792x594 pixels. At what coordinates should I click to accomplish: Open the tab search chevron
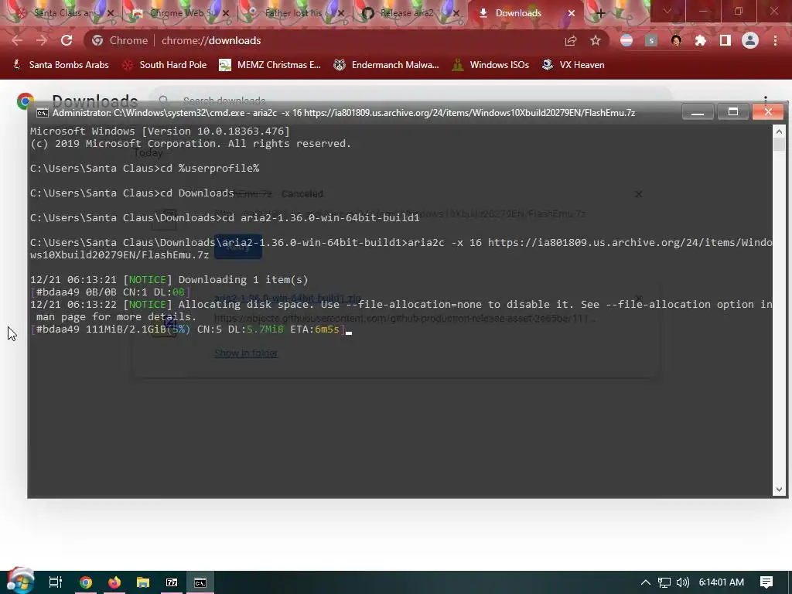[x=667, y=11]
